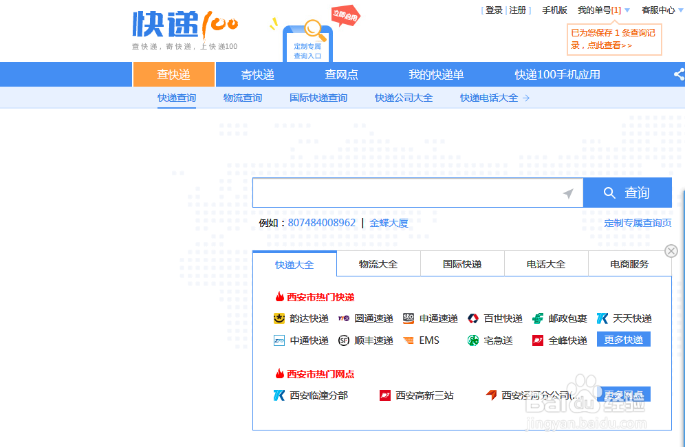Viewport: 685px width, 447px height.
Task: Click the 西安泾河分公司 logo icon
Action: click(492, 395)
